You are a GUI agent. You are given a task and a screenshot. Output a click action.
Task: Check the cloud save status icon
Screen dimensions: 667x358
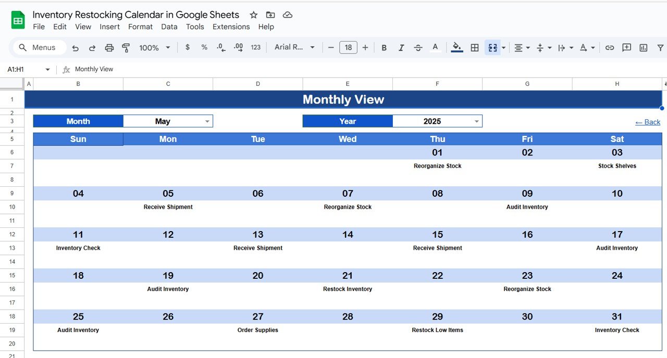pos(287,15)
